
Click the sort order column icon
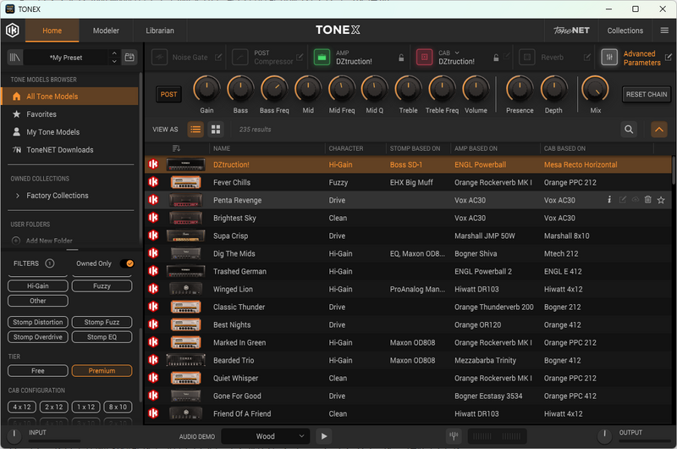[176, 148]
